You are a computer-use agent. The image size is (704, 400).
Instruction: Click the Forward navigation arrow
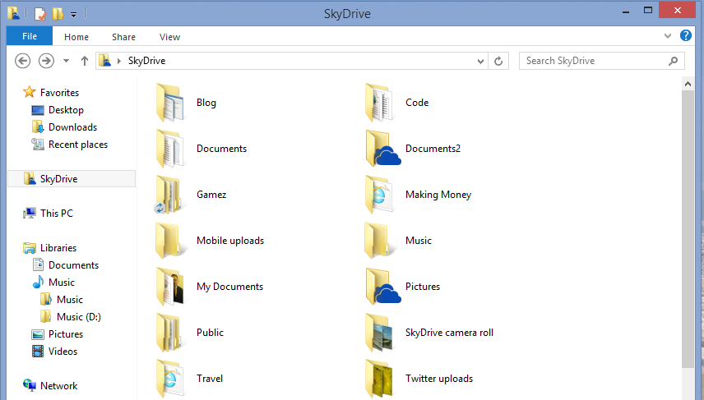pos(46,61)
